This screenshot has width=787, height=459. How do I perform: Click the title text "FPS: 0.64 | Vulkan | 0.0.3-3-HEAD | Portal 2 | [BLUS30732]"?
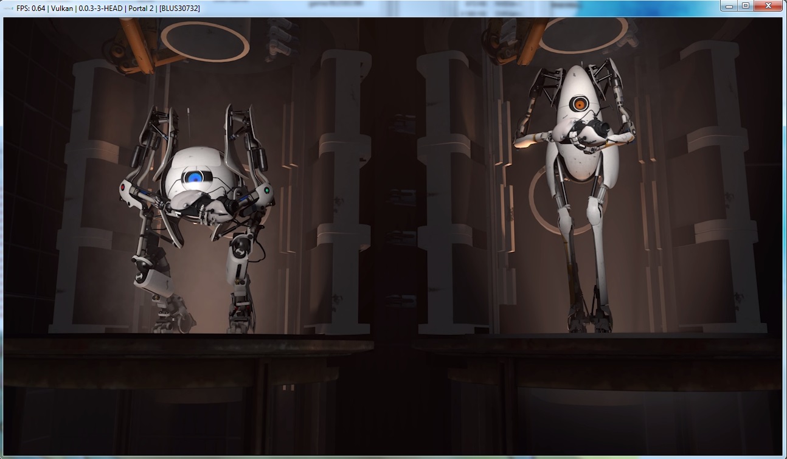108,8
